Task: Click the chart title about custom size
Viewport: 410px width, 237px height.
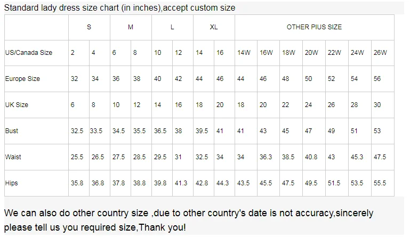Action: [120, 8]
